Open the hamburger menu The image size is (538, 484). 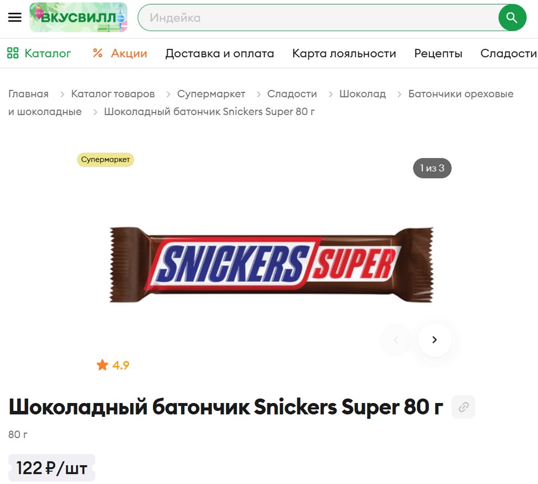coord(15,17)
